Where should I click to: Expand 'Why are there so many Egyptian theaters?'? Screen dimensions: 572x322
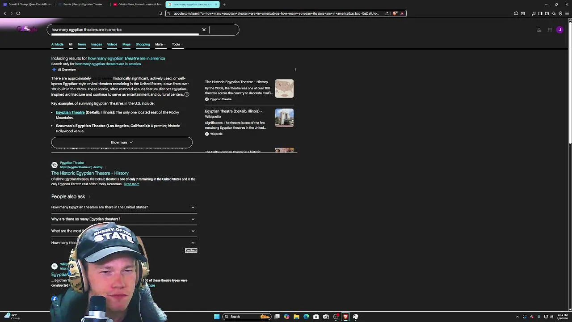(x=124, y=219)
